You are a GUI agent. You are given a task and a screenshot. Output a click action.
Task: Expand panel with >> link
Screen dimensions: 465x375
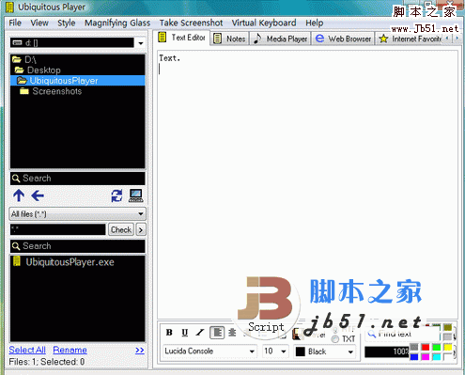(140, 350)
